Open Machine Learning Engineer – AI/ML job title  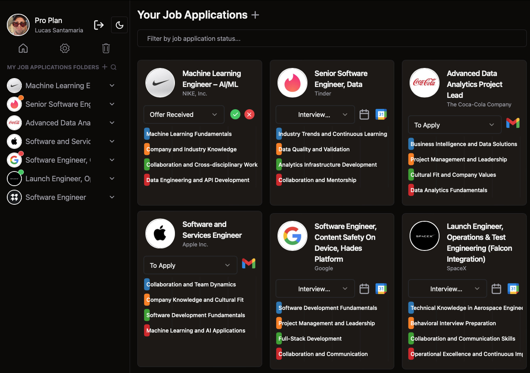[x=212, y=79]
